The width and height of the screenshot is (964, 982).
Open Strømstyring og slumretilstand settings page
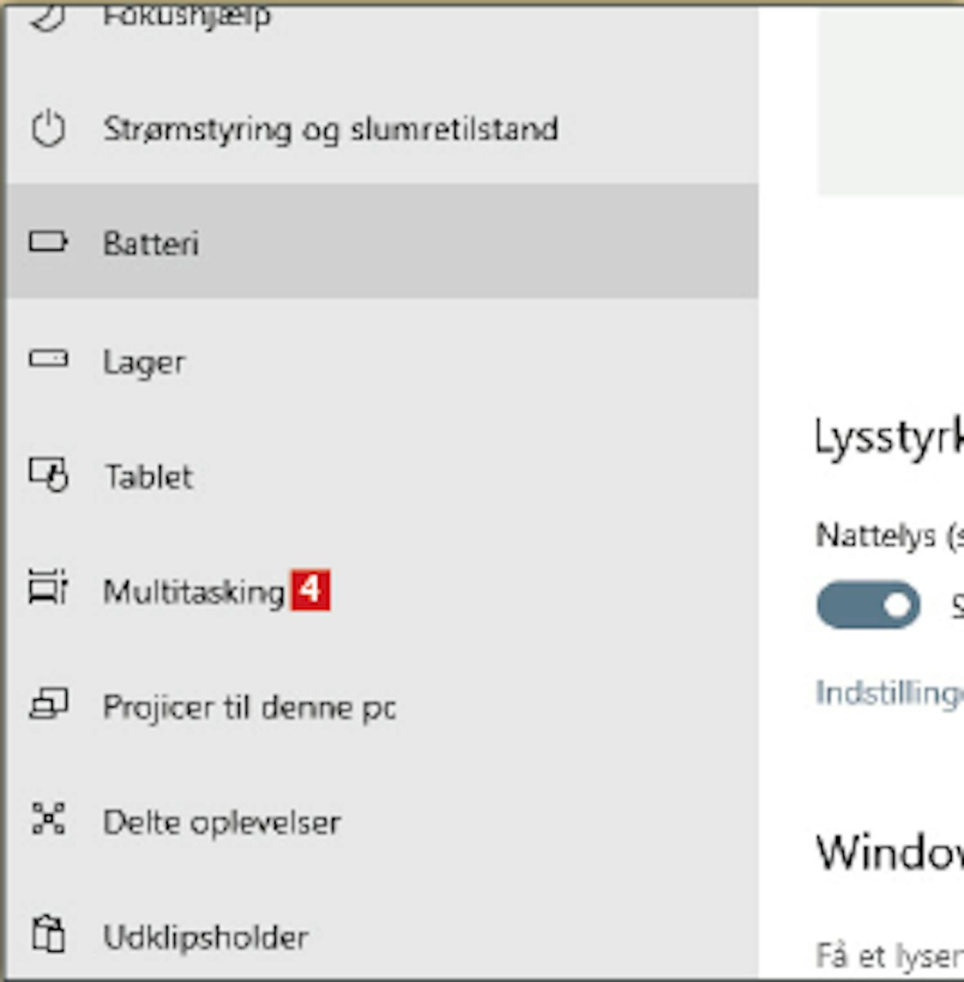330,129
